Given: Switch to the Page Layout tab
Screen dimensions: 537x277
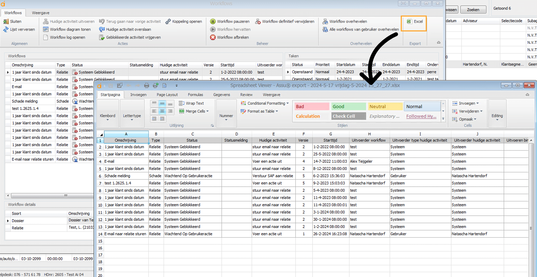Looking at the screenshot, I should [x=167, y=95].
